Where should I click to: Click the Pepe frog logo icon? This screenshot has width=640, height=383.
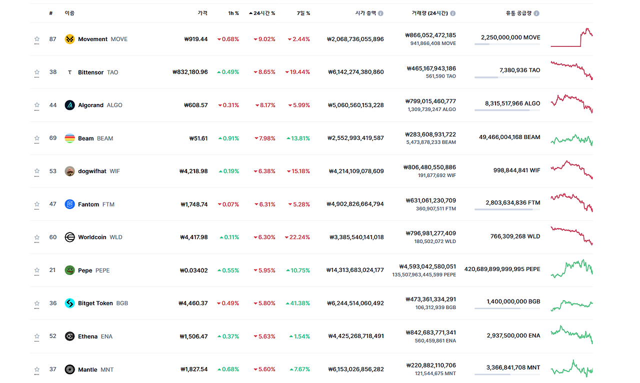tap(69, 270)
